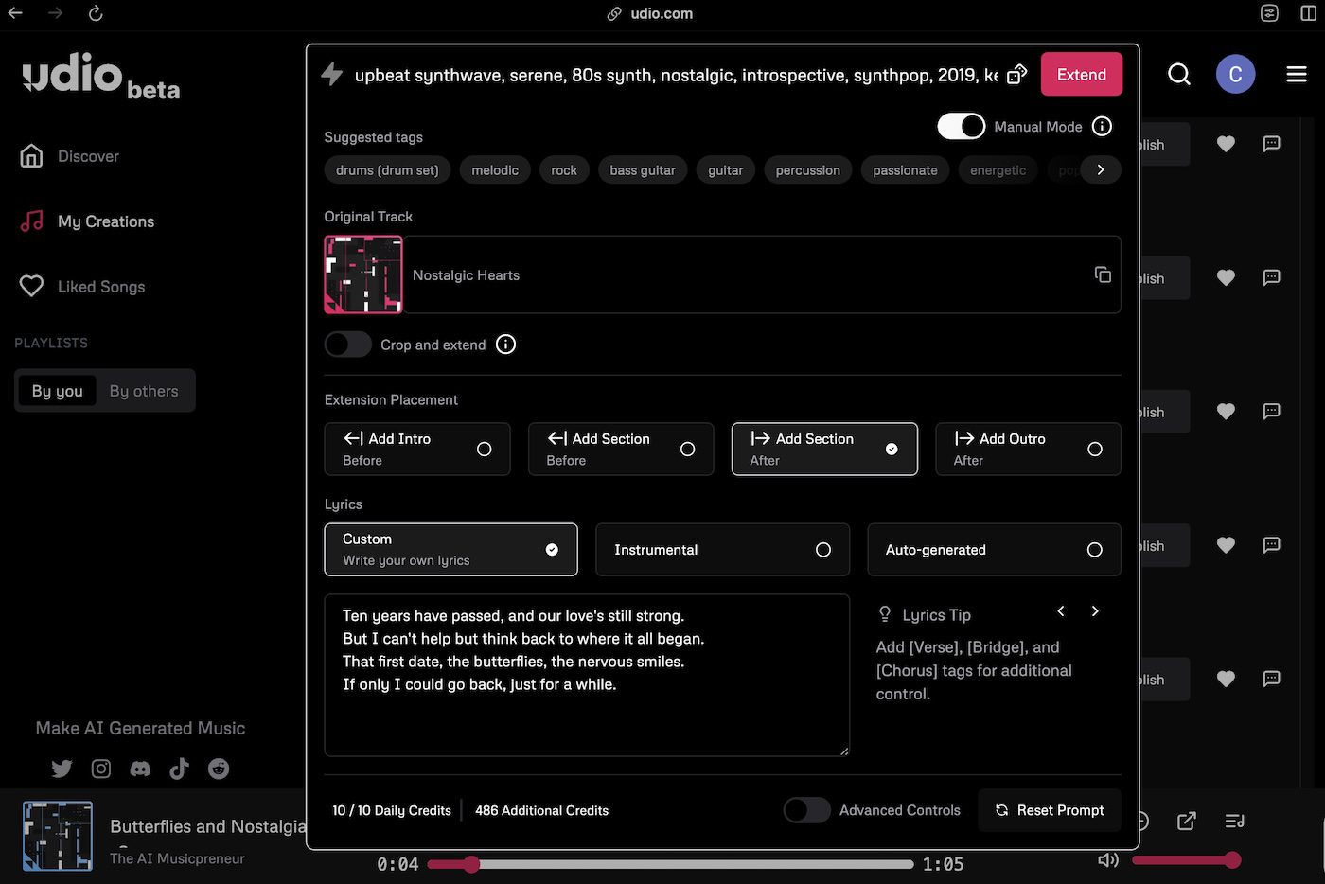Click the dice icon to remix the prompt
1325x884 pixels.
1017,73
